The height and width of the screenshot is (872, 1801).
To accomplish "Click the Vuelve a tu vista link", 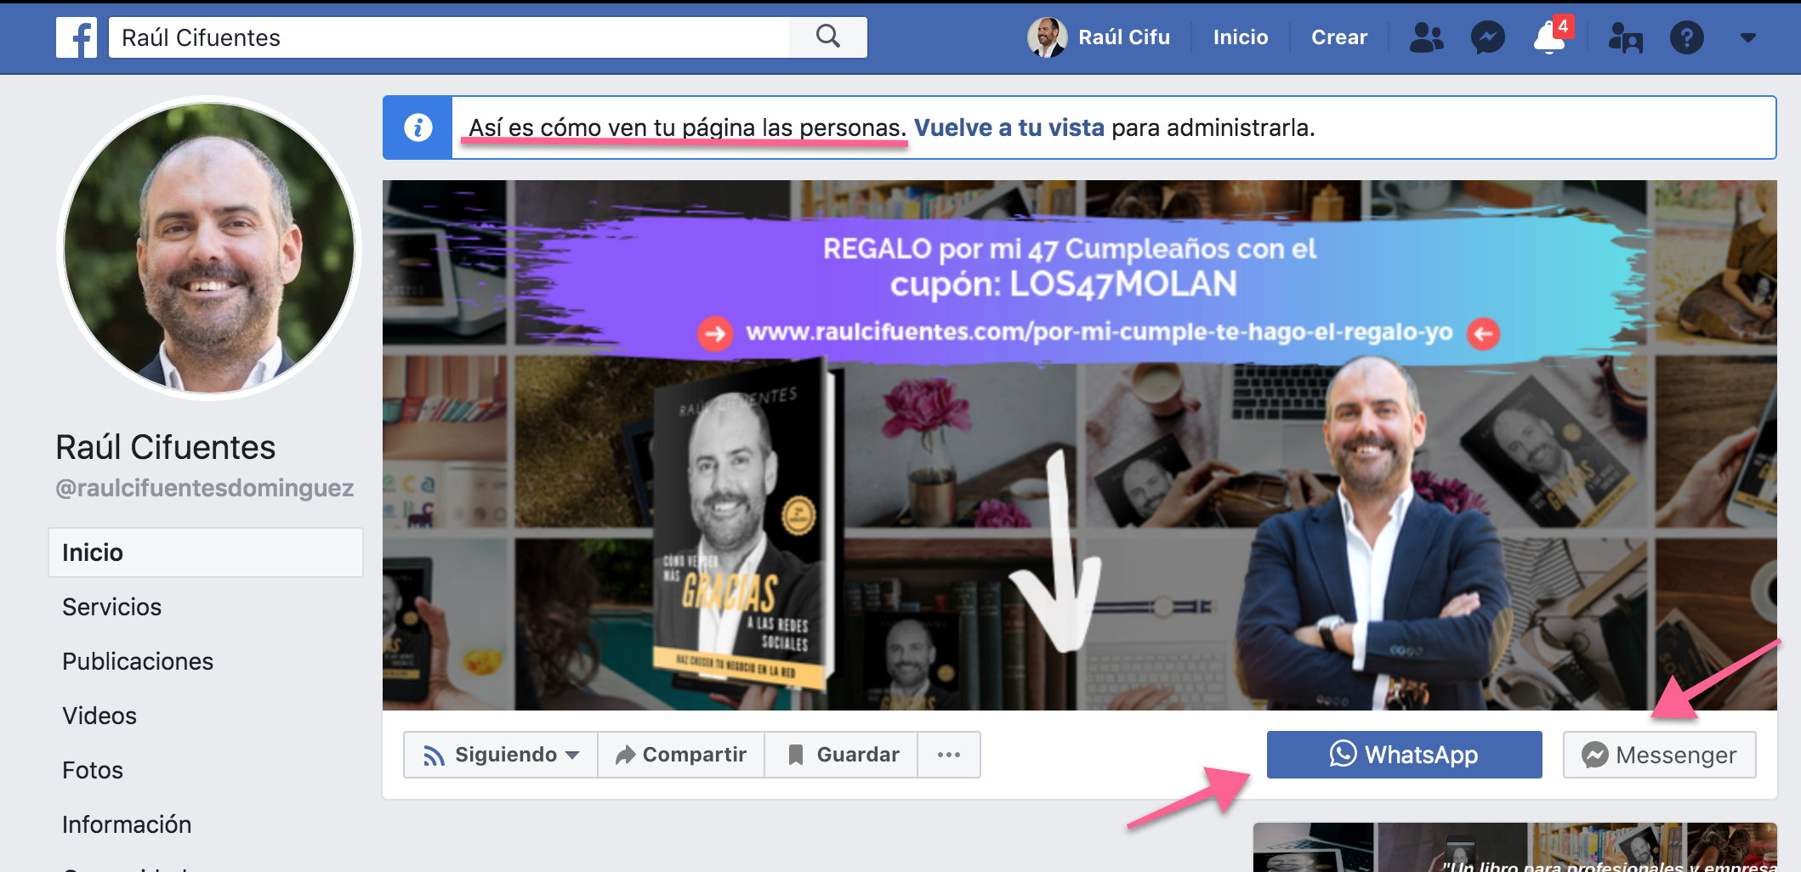I will 1009,127.
